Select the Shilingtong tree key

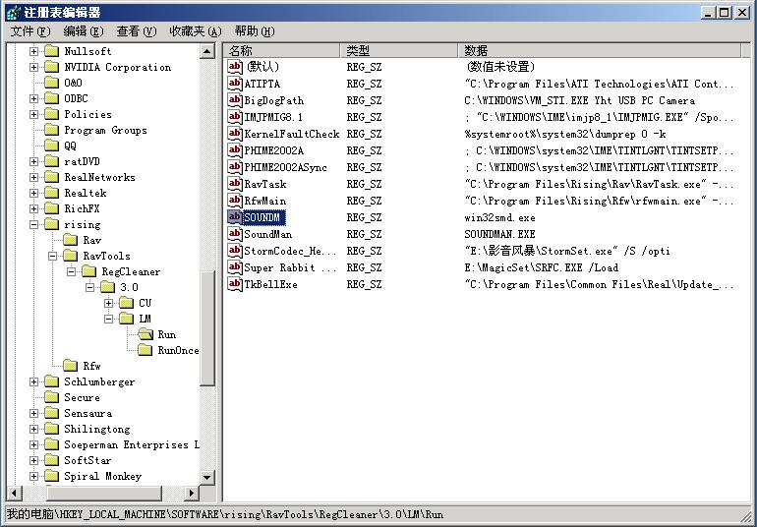click(x=97, y=429)
